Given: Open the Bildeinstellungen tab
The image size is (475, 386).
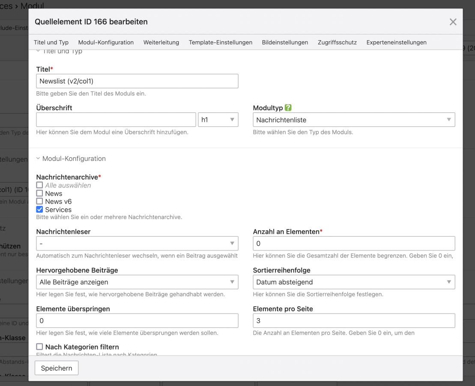Looking at the screenshot, I should [285, 42].
